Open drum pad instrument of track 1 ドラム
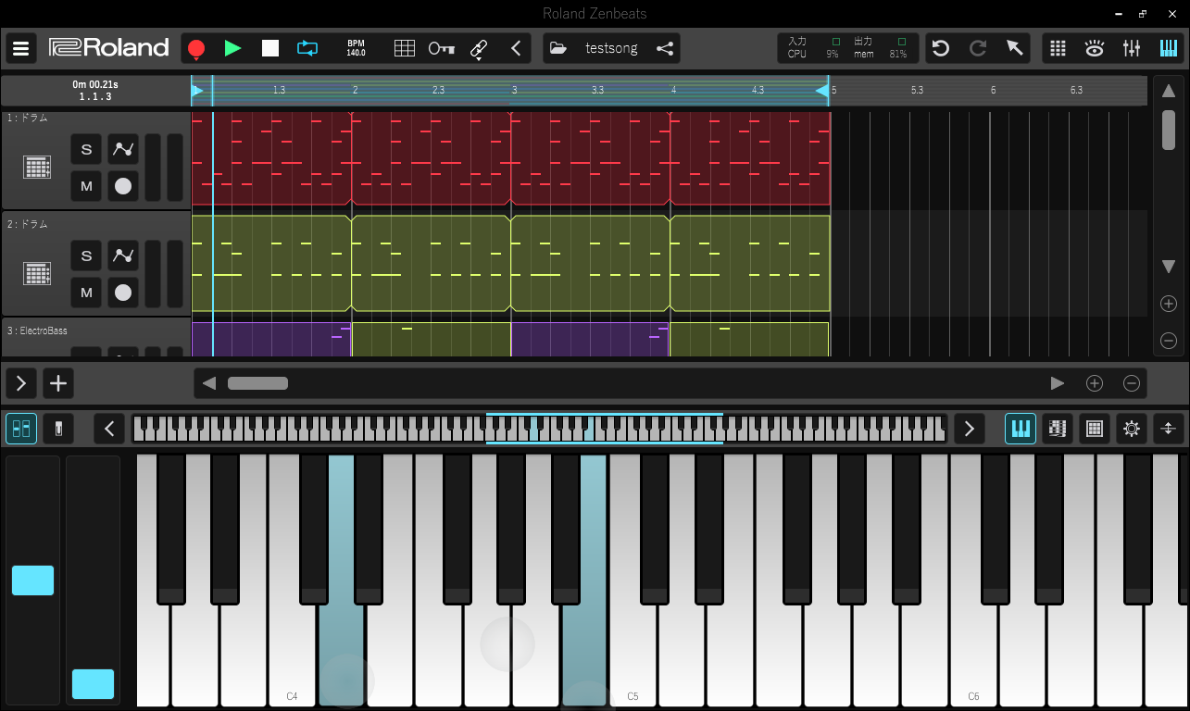 coord(37,168)
